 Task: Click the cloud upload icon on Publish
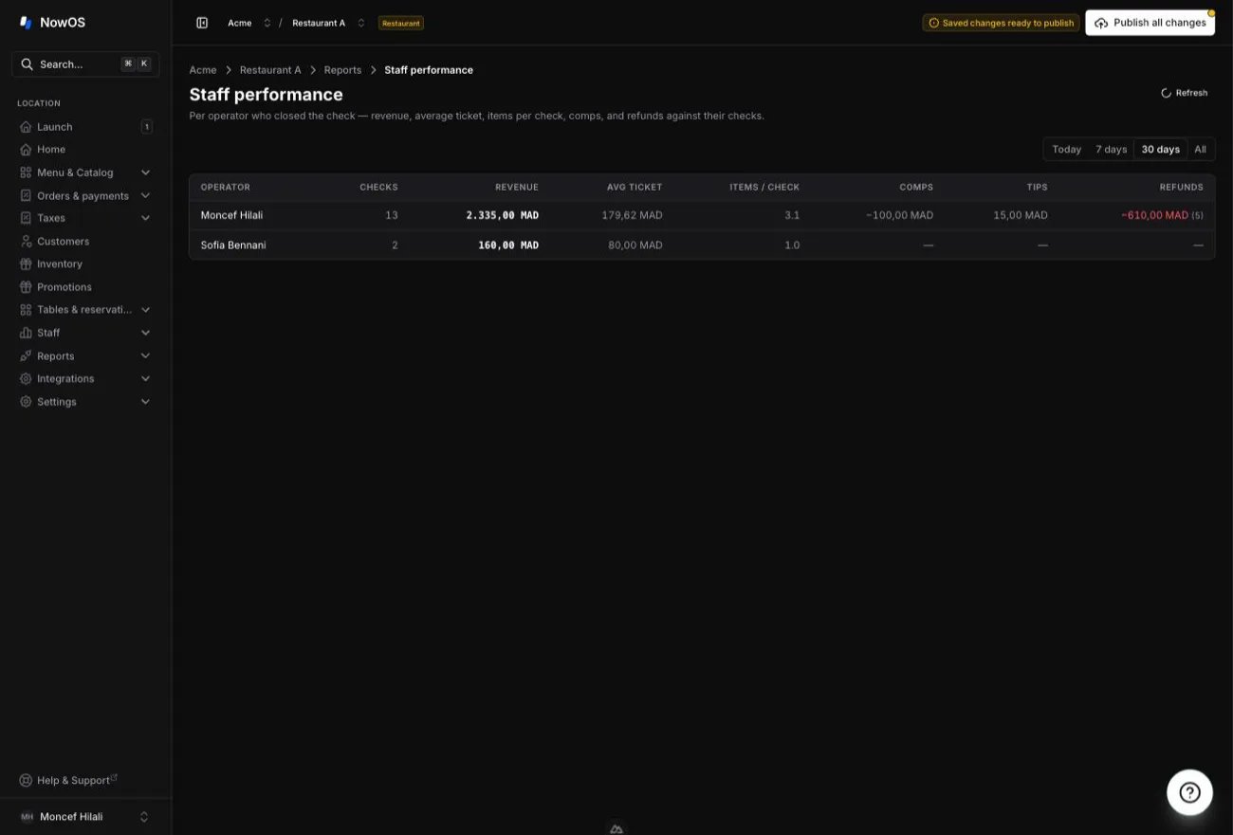pyautogui.click(x=1101, y=23)
